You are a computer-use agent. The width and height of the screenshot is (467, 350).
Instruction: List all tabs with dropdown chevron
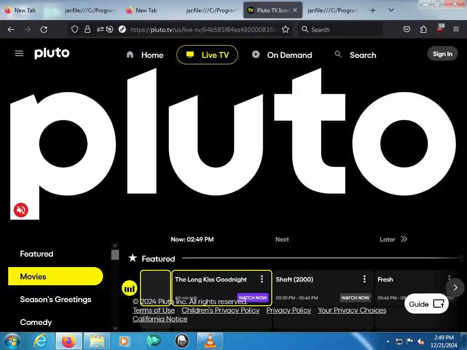point(391,10)
